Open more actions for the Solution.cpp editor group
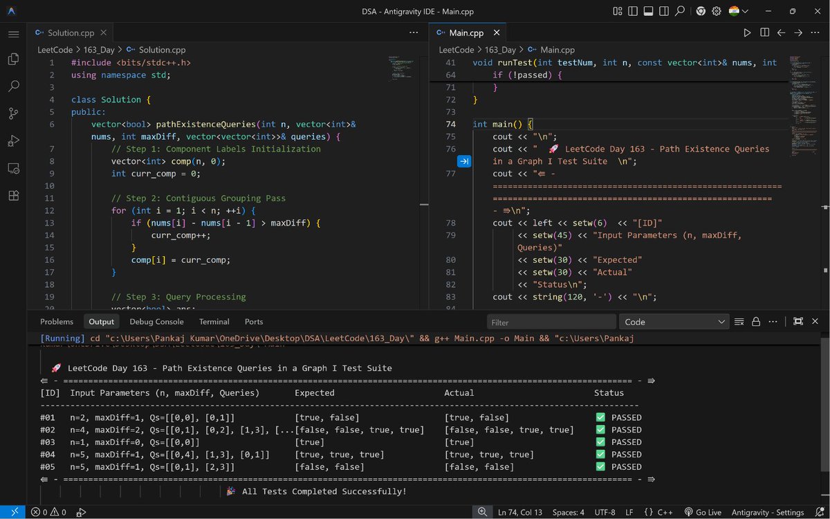 click(414, 33)
